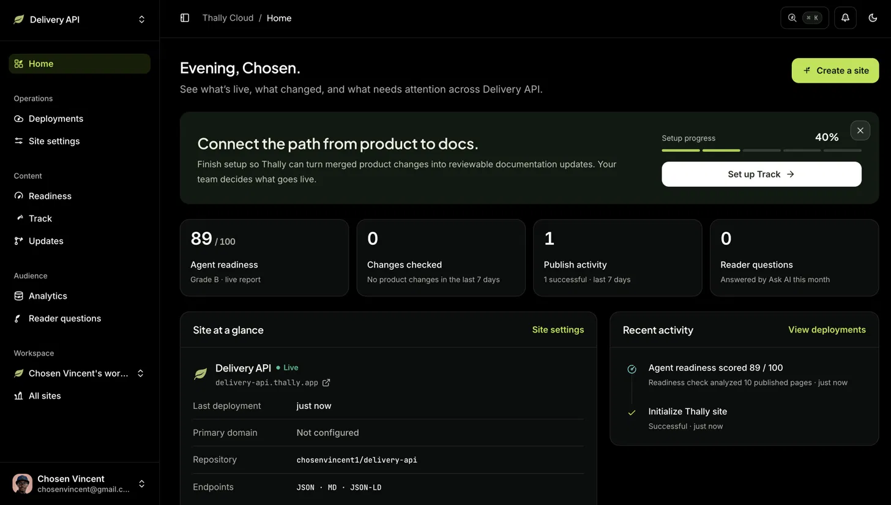Dismiss the setup banner with X
Image resolution: width=891 pixels, height=505 pixels.
[860, 130]
